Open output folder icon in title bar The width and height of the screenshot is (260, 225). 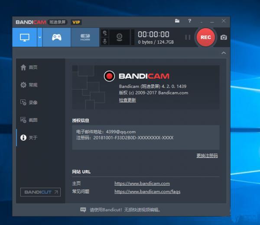177,21
